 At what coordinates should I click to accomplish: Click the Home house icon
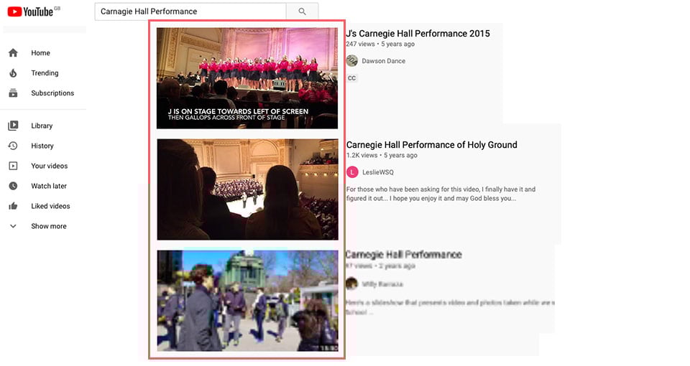pos(13,52)
